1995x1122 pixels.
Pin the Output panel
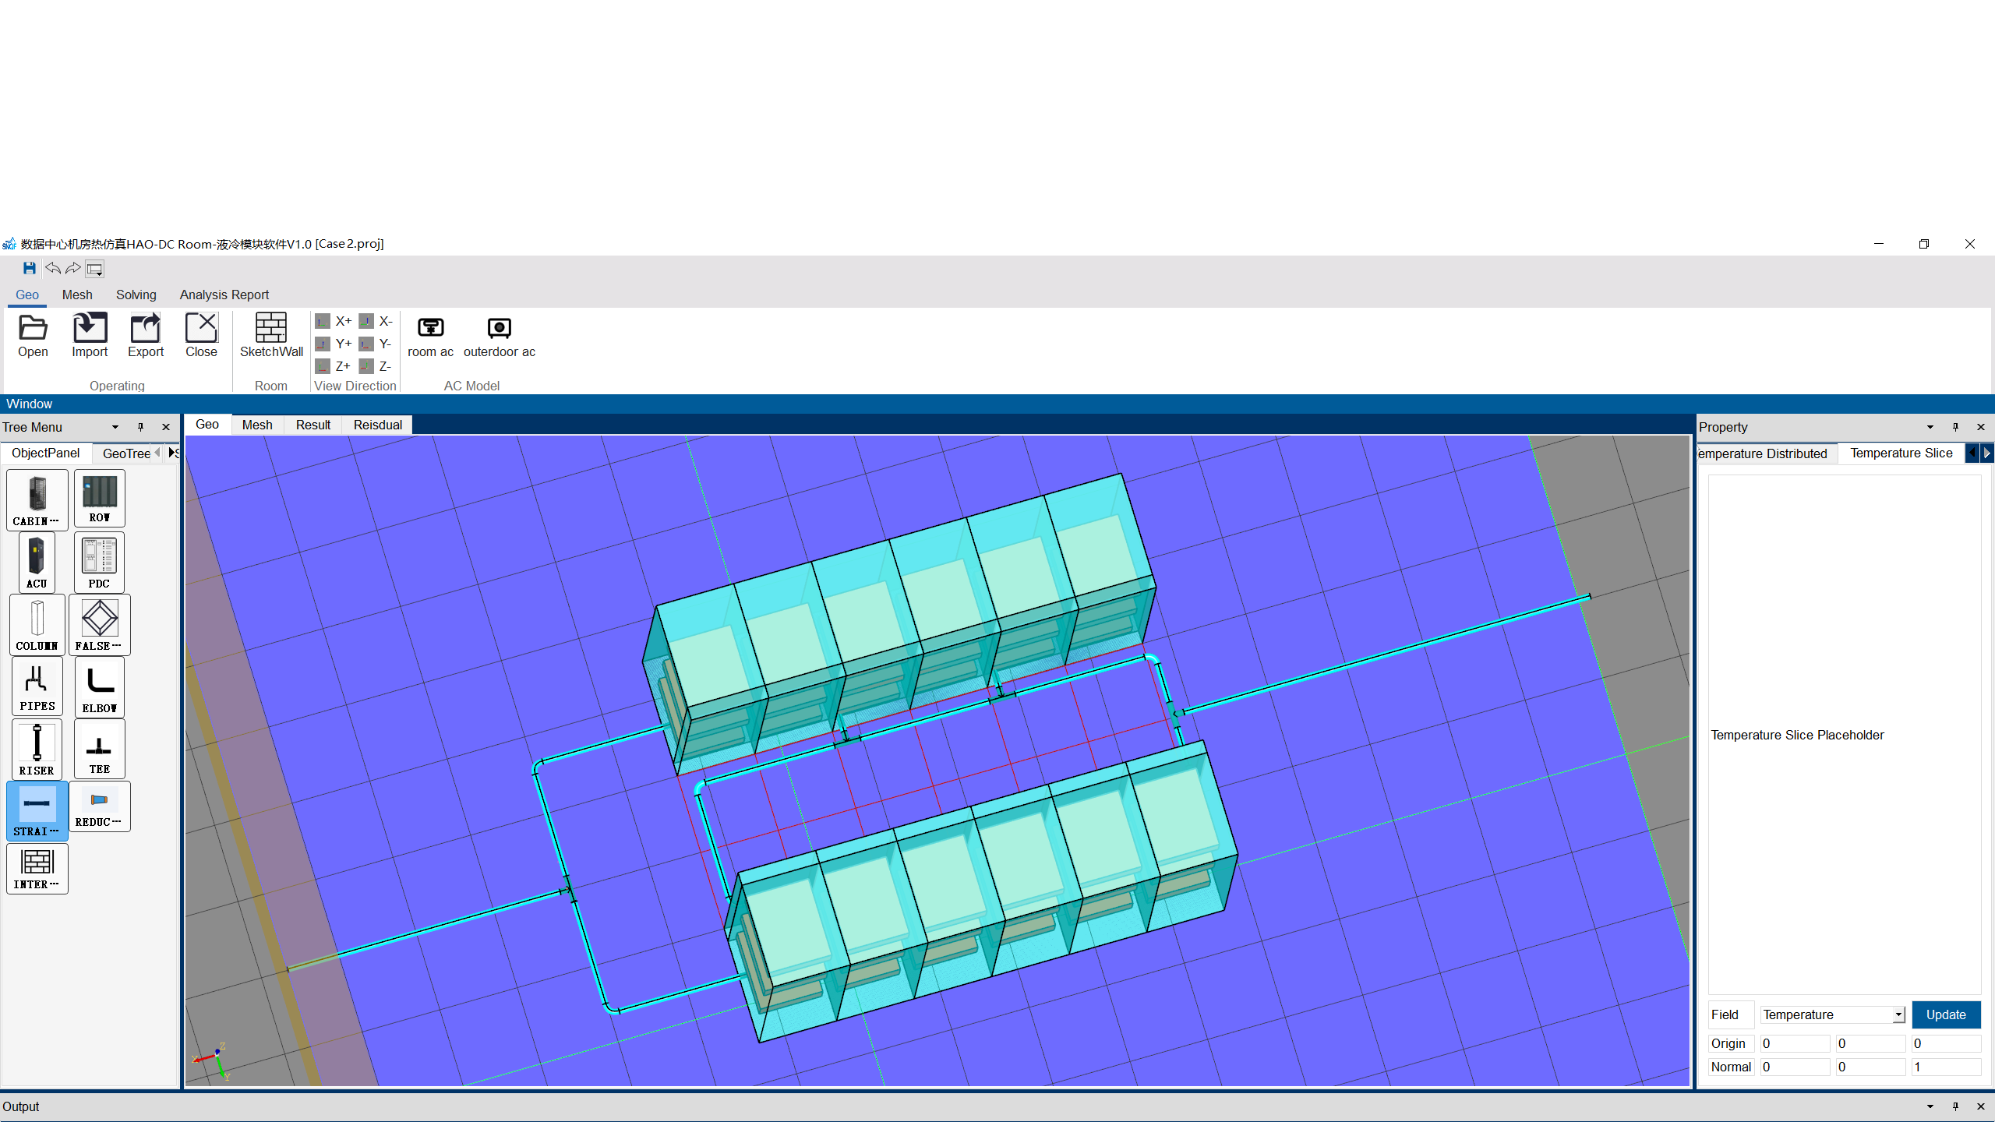click(1955, 1106)
